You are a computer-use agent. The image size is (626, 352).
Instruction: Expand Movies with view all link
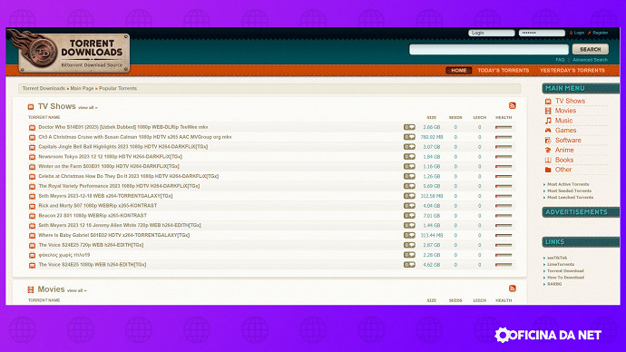76,290
